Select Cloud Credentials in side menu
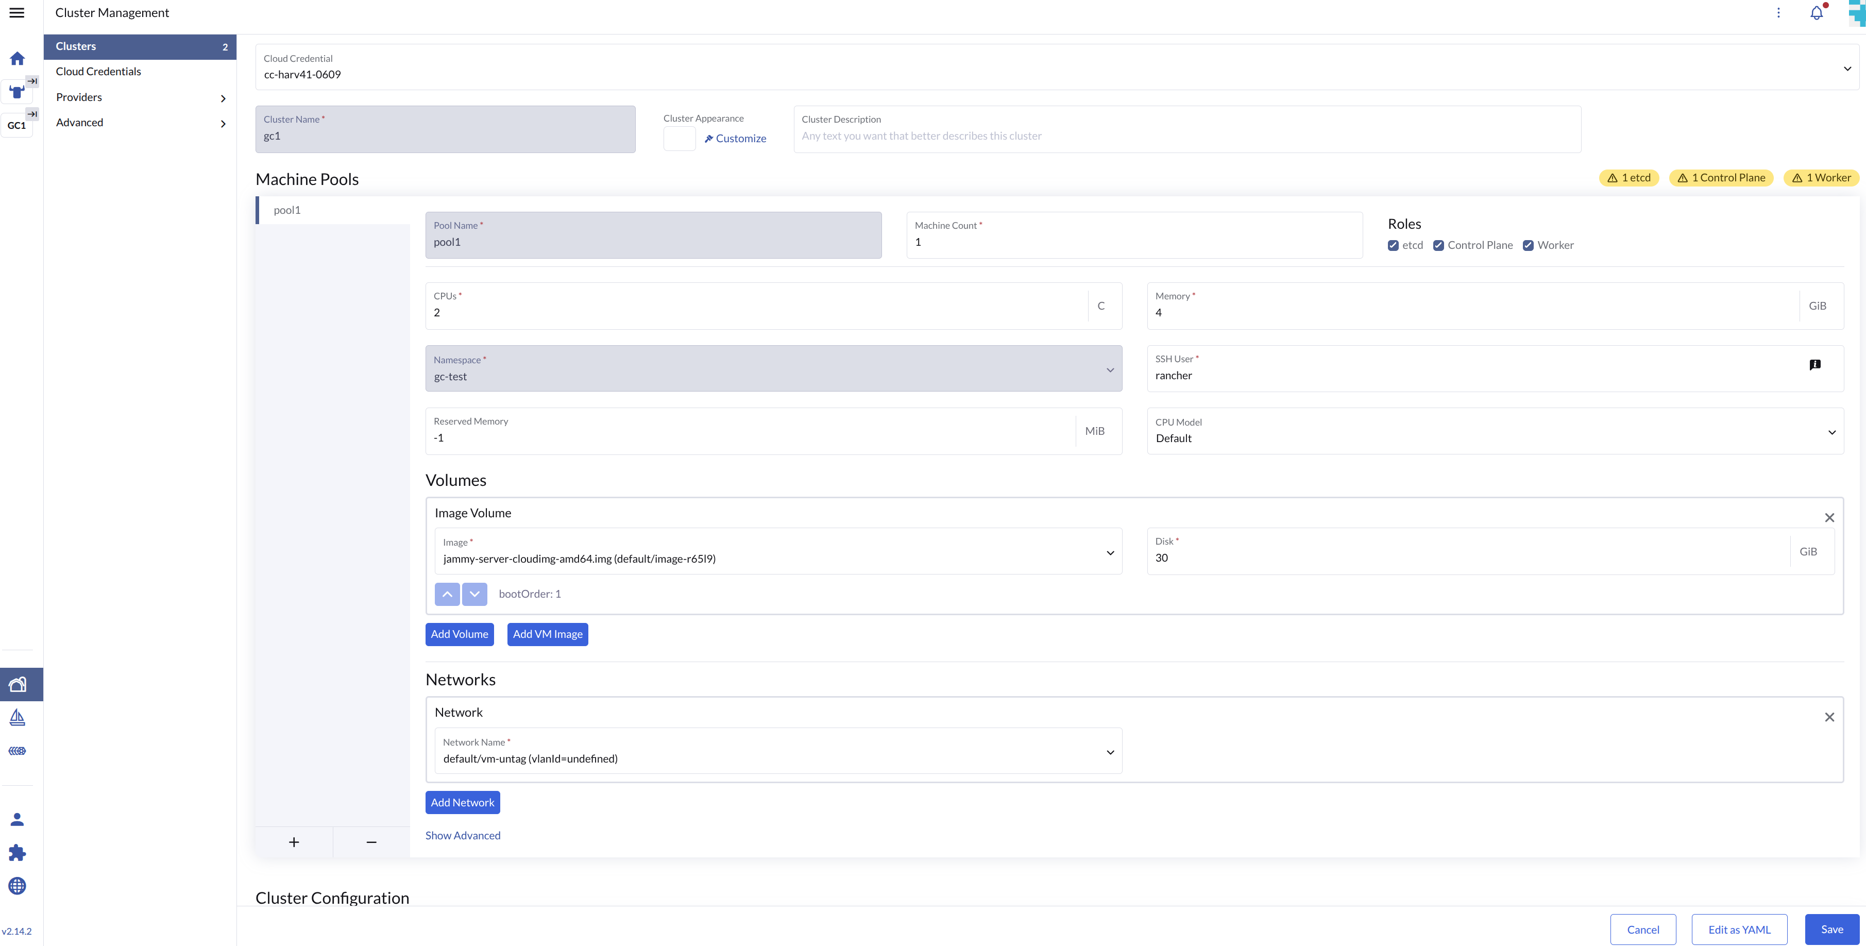 (98, 71)
